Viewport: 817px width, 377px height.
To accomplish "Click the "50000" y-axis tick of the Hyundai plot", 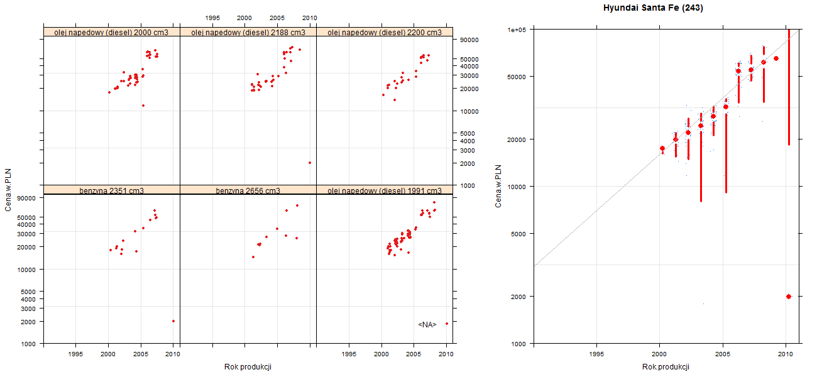I will coord(517,77).
